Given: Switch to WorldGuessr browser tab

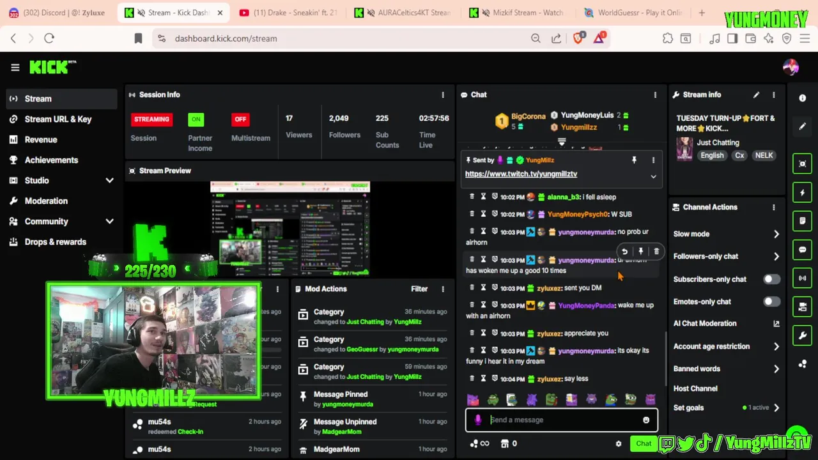Looking at the screenshot, I should pyautogui.click(x=633, y=13).
